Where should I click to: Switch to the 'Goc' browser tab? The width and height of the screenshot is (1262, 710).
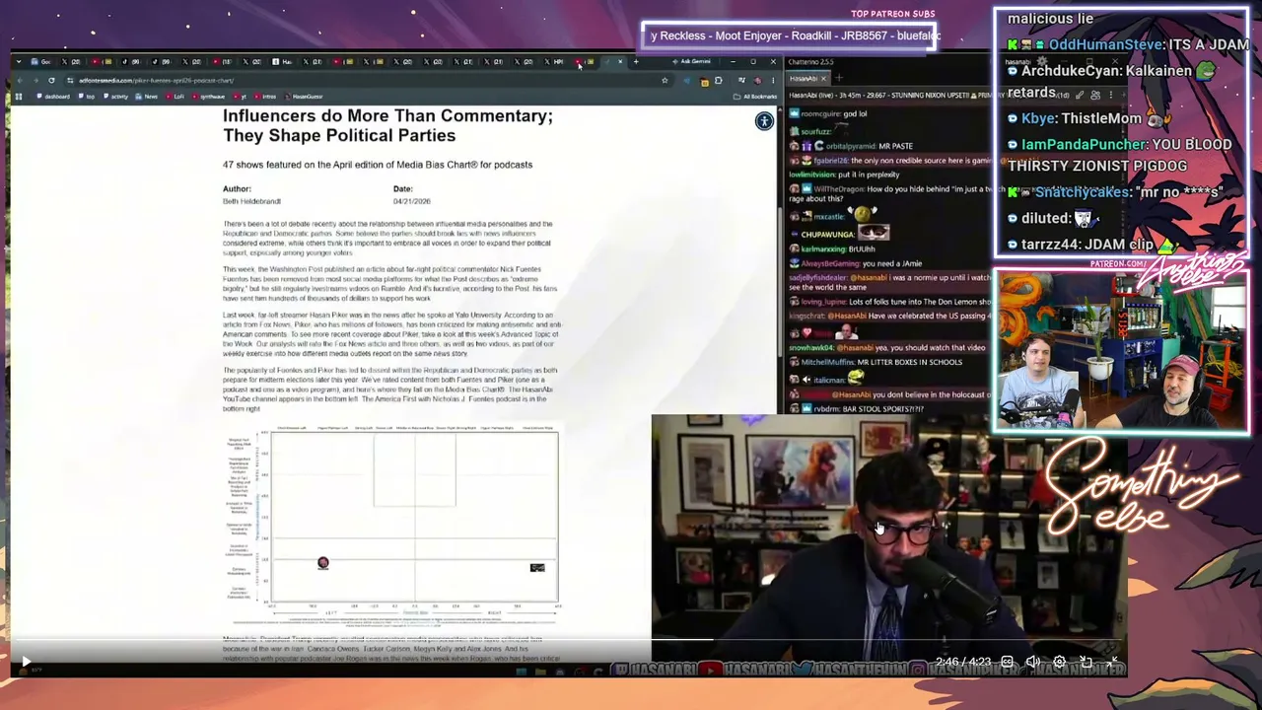click(43, 61)
